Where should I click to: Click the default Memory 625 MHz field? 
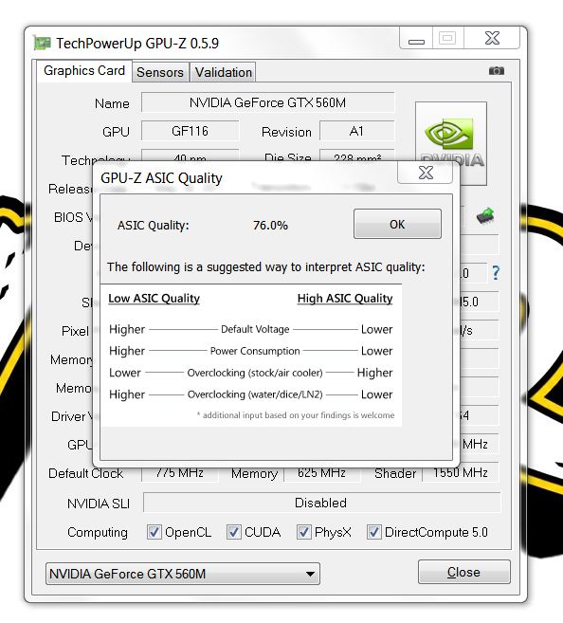tap(321, 473)
